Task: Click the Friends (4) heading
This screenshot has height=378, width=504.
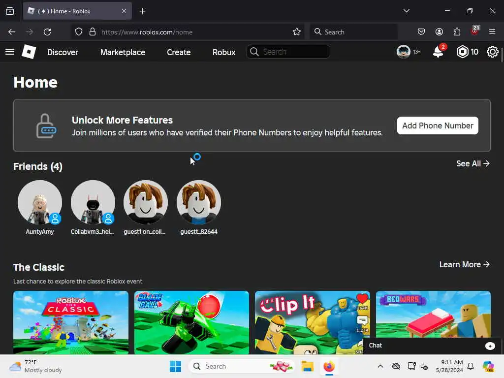Action: click(x=38, y=166)
